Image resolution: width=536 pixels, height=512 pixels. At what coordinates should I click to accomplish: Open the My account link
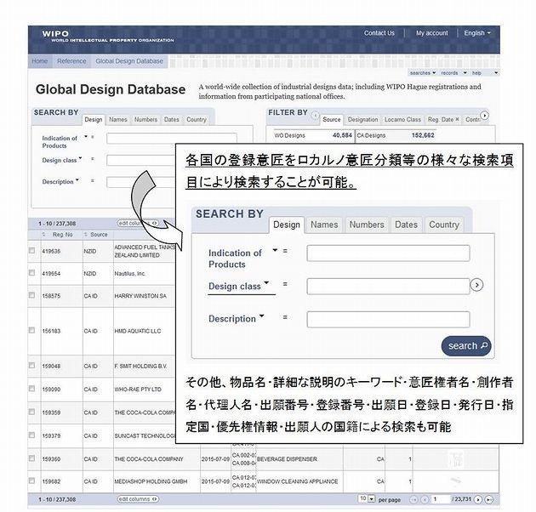coord(431,33)
